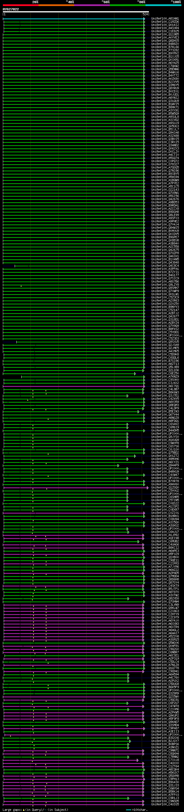184x812 pixels.
Task: Click the orange ~40% identity legend segment
Action: [x=56, y=5]
